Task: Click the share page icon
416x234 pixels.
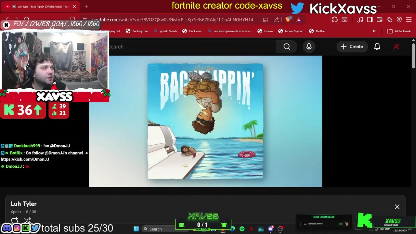Action: (x=276, y=19)
